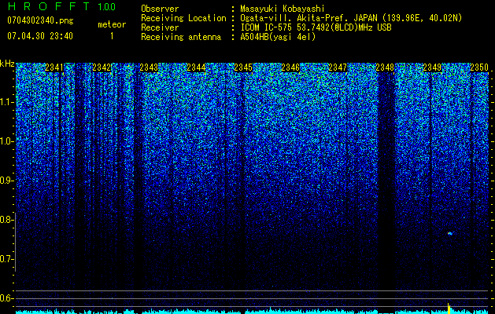The image size is (495, 314).
Task: Click the meteor count value 1
Action: [x=112, y=36]
